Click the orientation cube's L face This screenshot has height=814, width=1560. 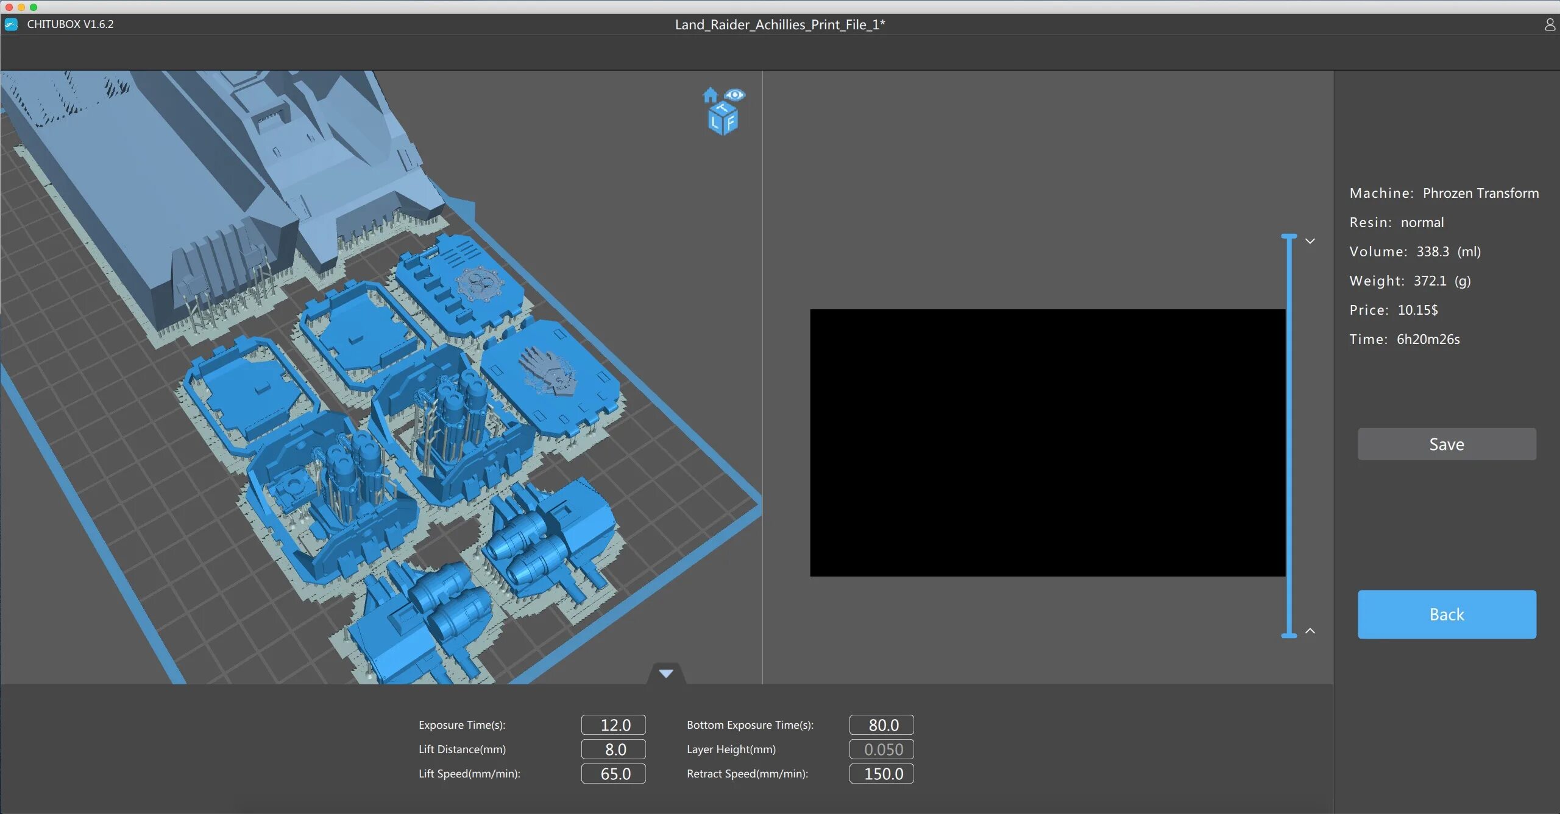coord(715,122)
